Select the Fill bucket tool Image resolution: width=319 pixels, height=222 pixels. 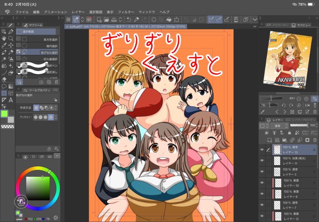(x=11, y=72)
